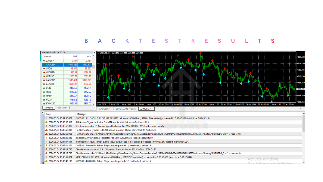Click the JP225 symbol name
323x182 pixels.
[49, 100]
